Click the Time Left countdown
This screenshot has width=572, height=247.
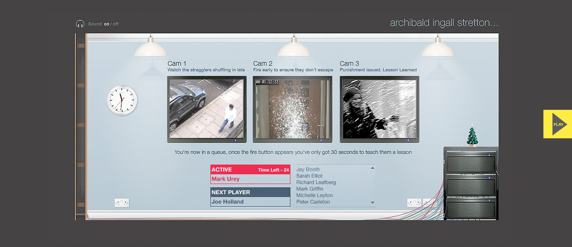tap(273, 170)
